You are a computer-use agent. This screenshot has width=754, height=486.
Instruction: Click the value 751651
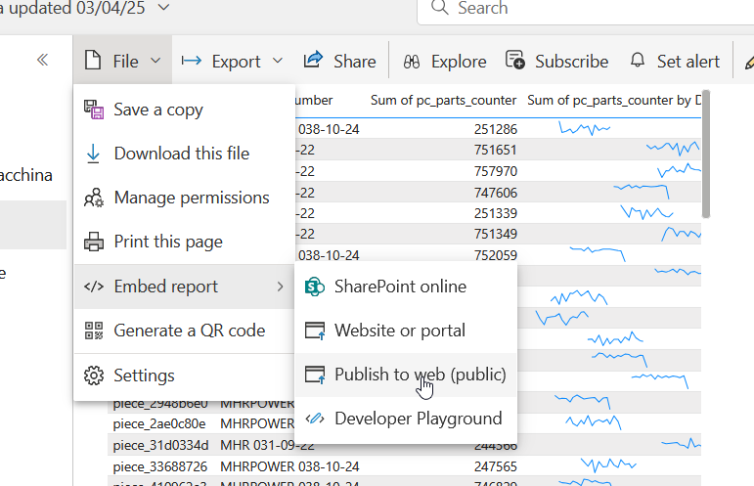[x=495, y=150]
